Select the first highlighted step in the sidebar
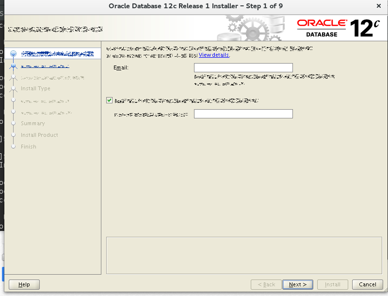 [x=57, y=53]
